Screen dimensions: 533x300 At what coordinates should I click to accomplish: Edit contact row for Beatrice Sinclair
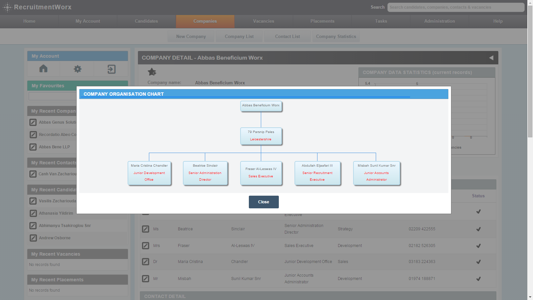146,229
